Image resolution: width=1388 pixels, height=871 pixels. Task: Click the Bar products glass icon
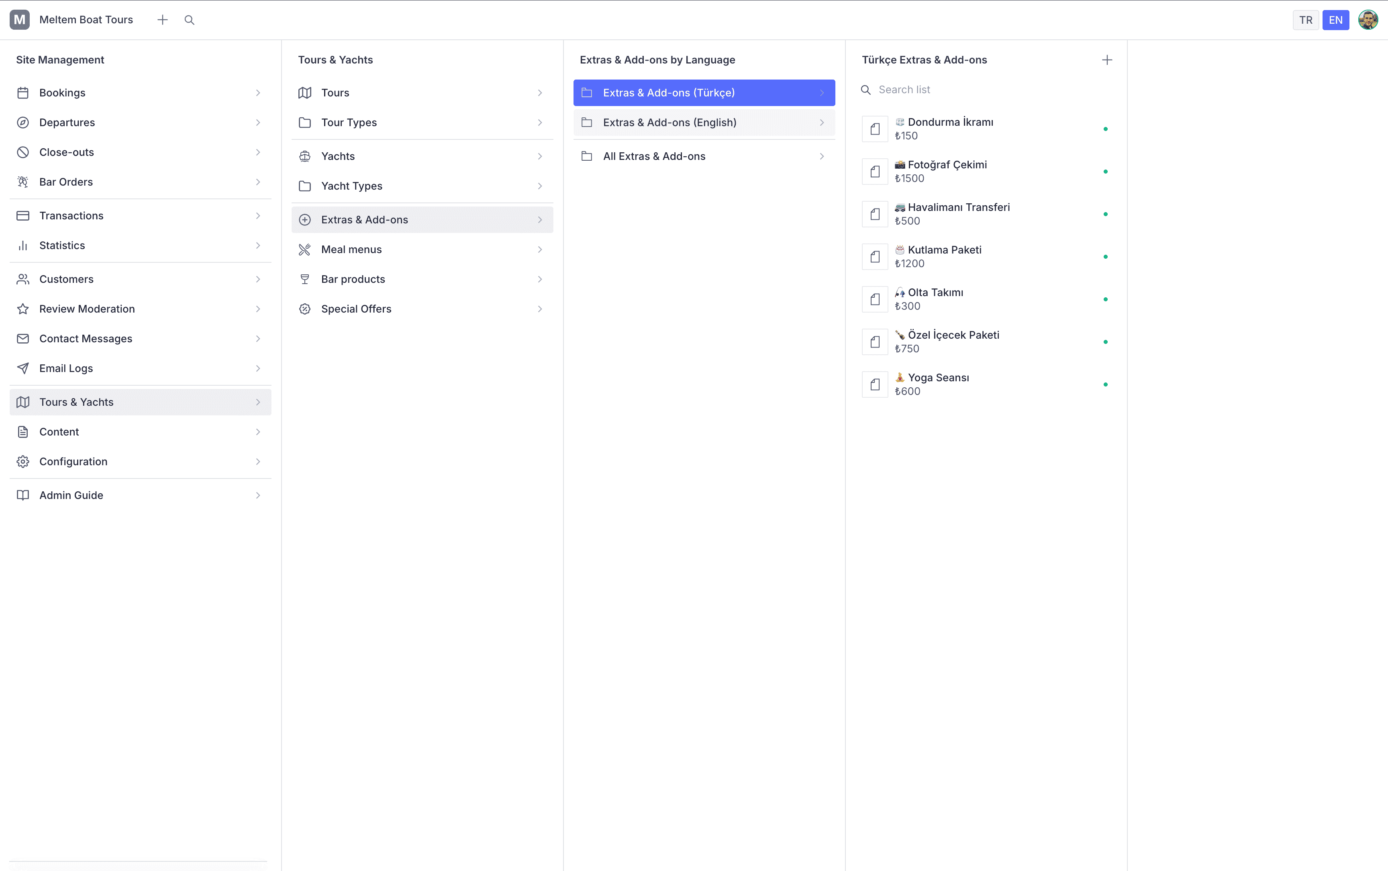tap(305, 279)
